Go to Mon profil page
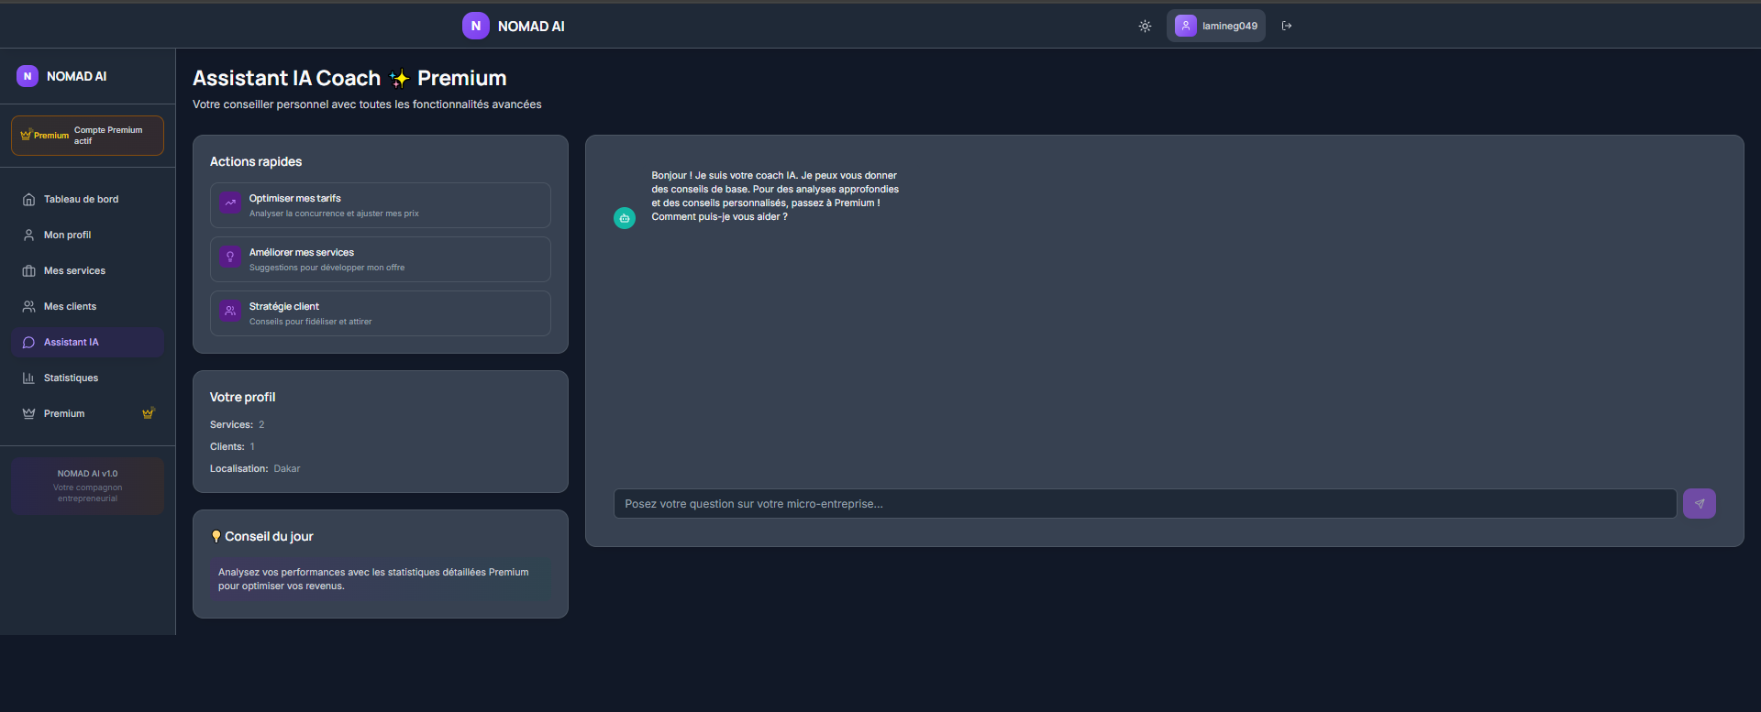 coord(87,235)
